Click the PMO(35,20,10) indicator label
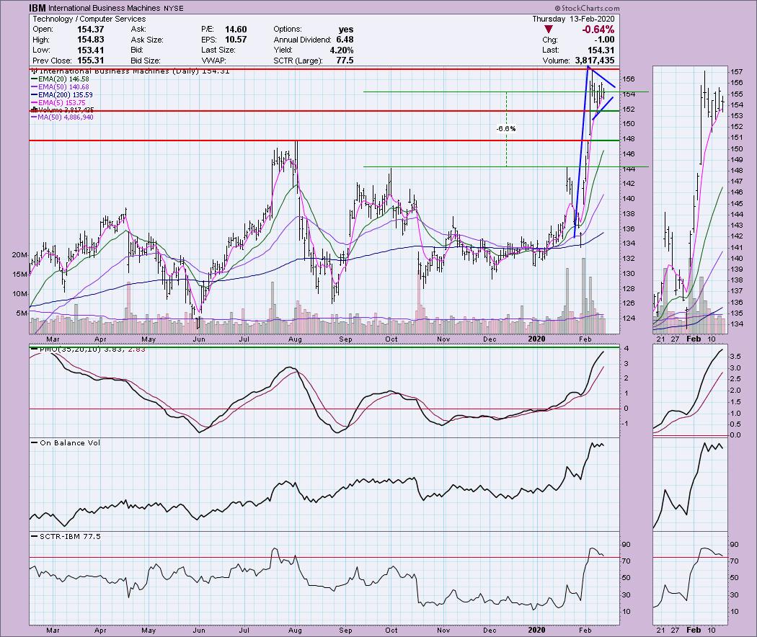The width and height of the screenshot is (757, 637). click(88, 349)
